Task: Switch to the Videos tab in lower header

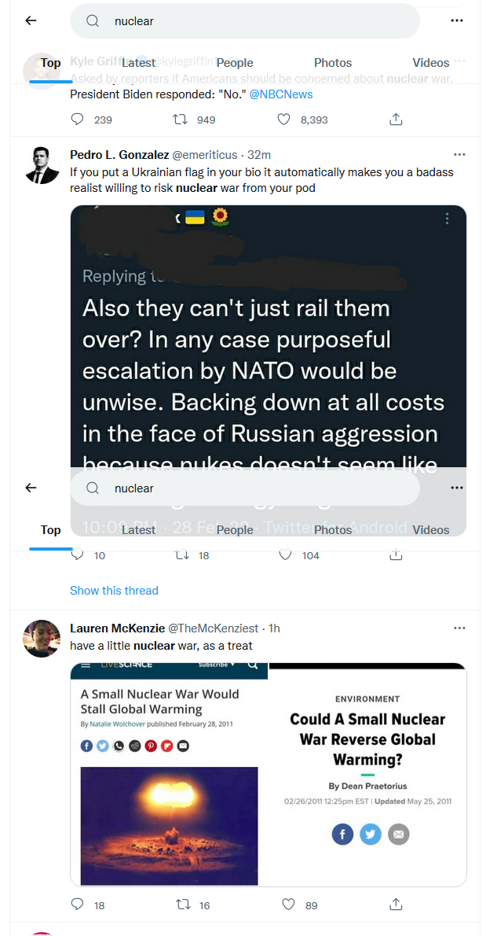Action: point(431,530)
